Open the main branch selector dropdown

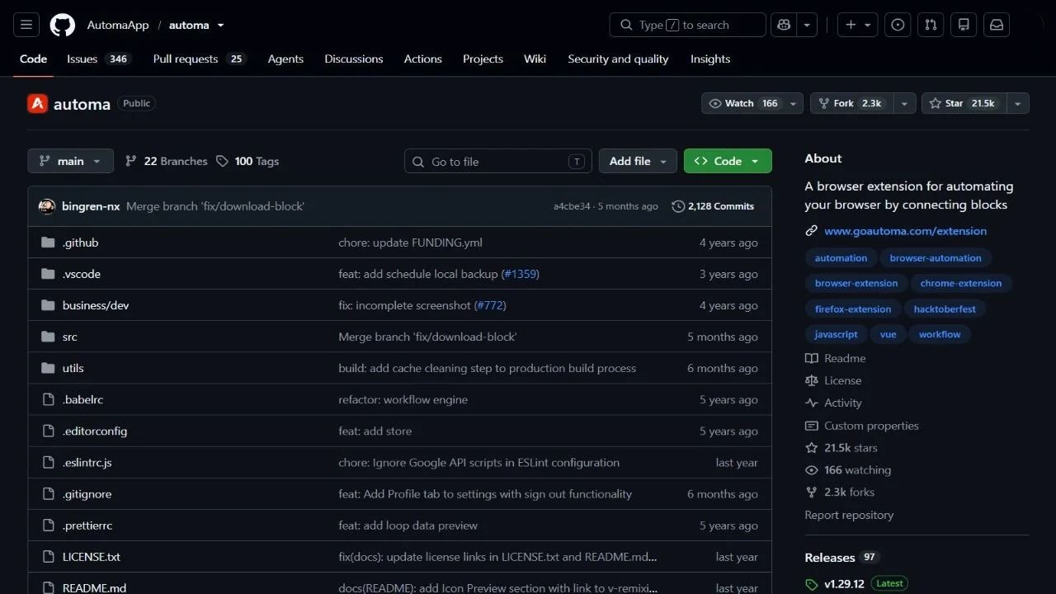click(x=70, y=161)
